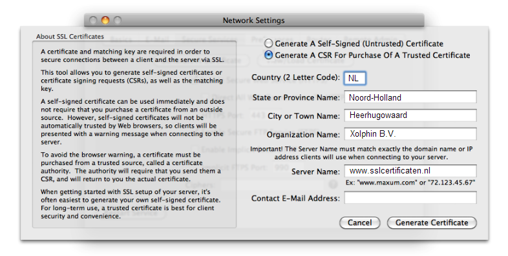
Task: Click paragraph starting 'This tool allows you to generate'
Action: point(132,81)
